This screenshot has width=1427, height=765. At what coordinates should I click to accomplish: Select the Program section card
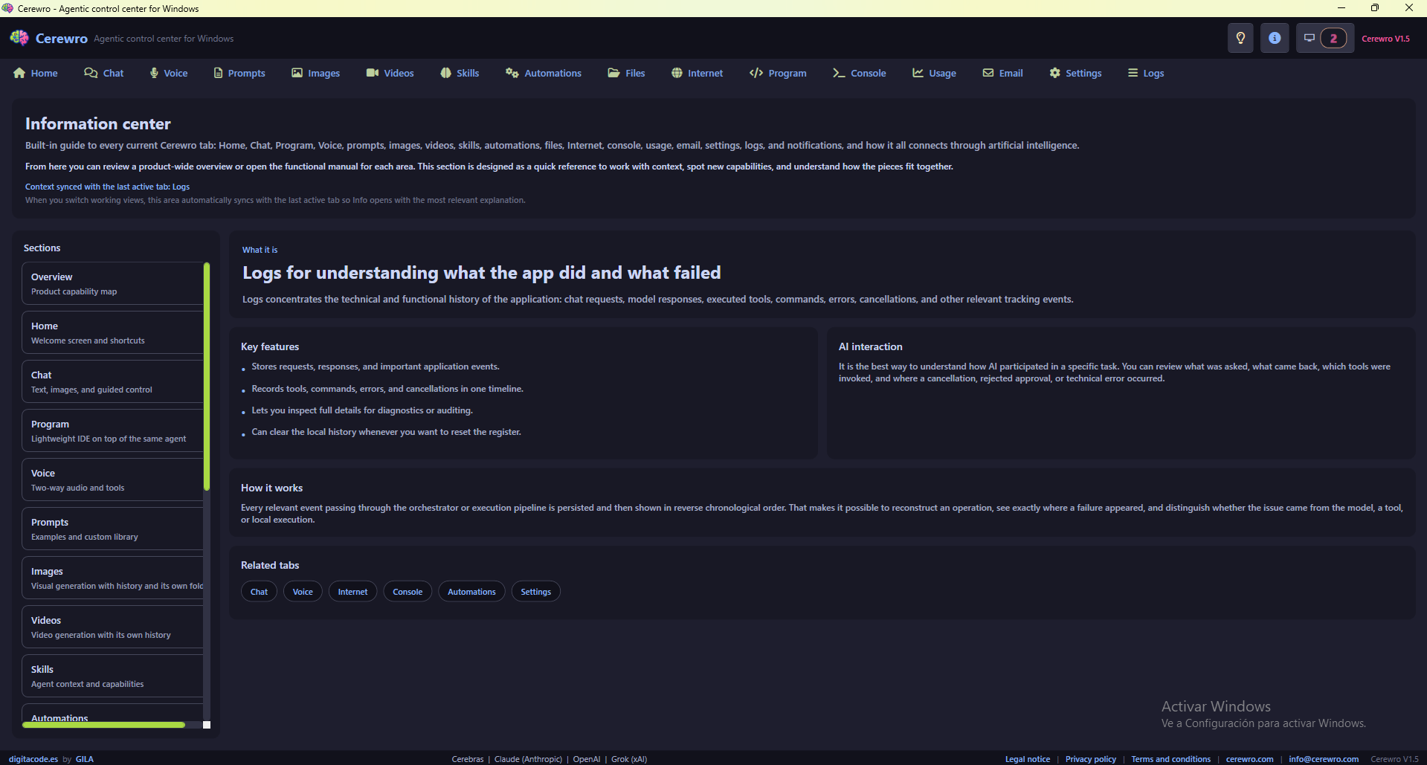[112, 430]
